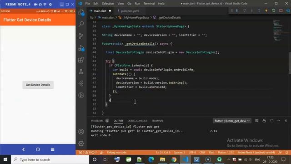Maximize the bottom panel size
Viewport: 291px width, 164px height.
pyautogui.click(x=279, y=121)
